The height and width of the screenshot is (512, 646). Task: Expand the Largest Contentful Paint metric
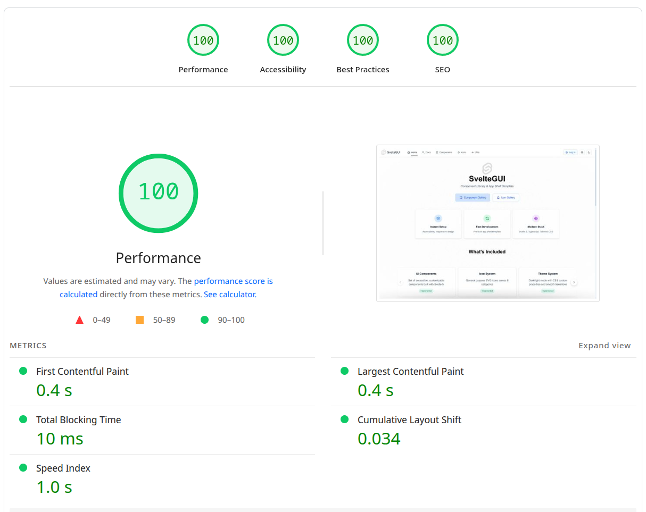[x=410, y=372]
